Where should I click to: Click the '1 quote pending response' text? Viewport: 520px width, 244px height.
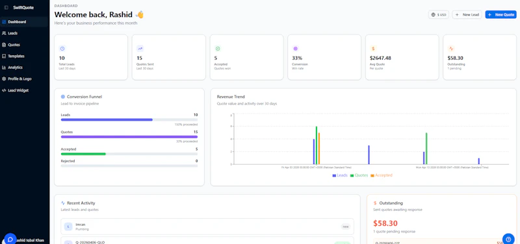[394, 232]
